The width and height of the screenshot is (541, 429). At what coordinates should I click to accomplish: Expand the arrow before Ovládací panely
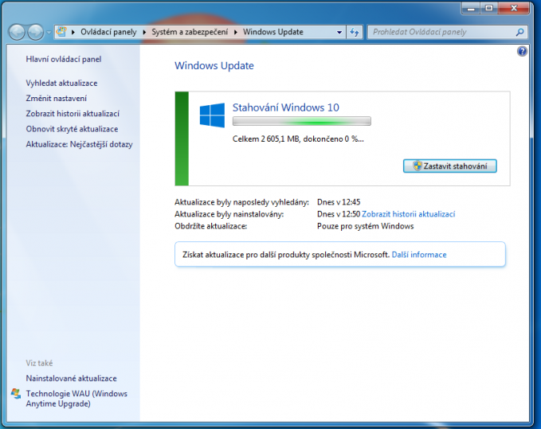73,32
